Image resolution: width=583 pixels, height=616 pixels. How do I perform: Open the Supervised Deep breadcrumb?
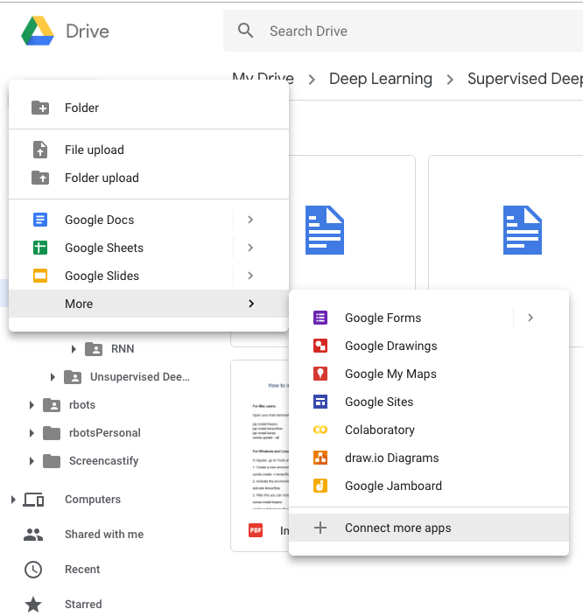(525, 79)
